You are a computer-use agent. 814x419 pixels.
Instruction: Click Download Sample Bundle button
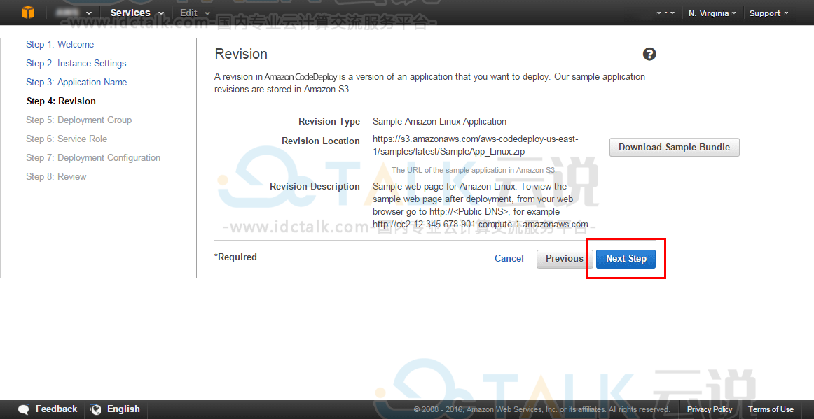pos(674,148)
